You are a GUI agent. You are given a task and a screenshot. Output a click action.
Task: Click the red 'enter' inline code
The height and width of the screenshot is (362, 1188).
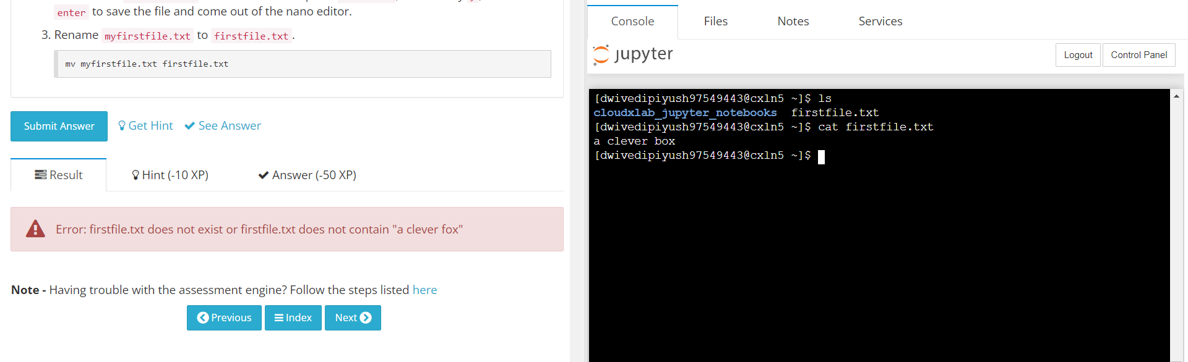[x=71, y=12]
